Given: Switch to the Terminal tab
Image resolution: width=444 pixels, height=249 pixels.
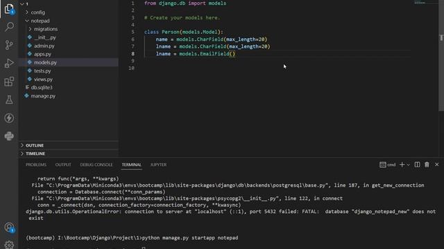Looking at the screenshot, I should (x=131, y=165).
